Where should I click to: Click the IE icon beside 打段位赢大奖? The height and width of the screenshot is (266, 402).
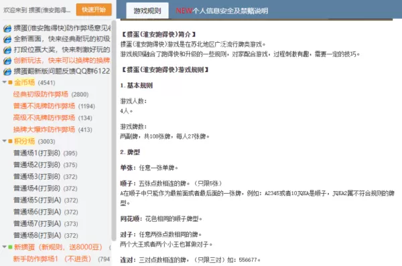coord(7,49)
